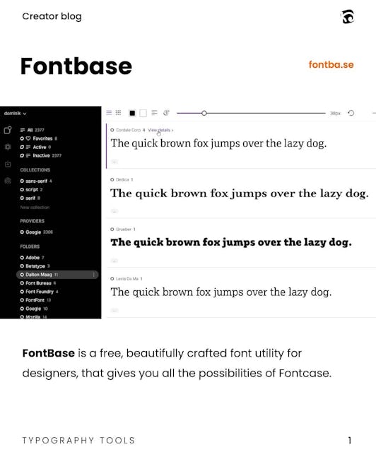Click the View details link
This screenshot has width=376, height=459.
tap(160, 130)
